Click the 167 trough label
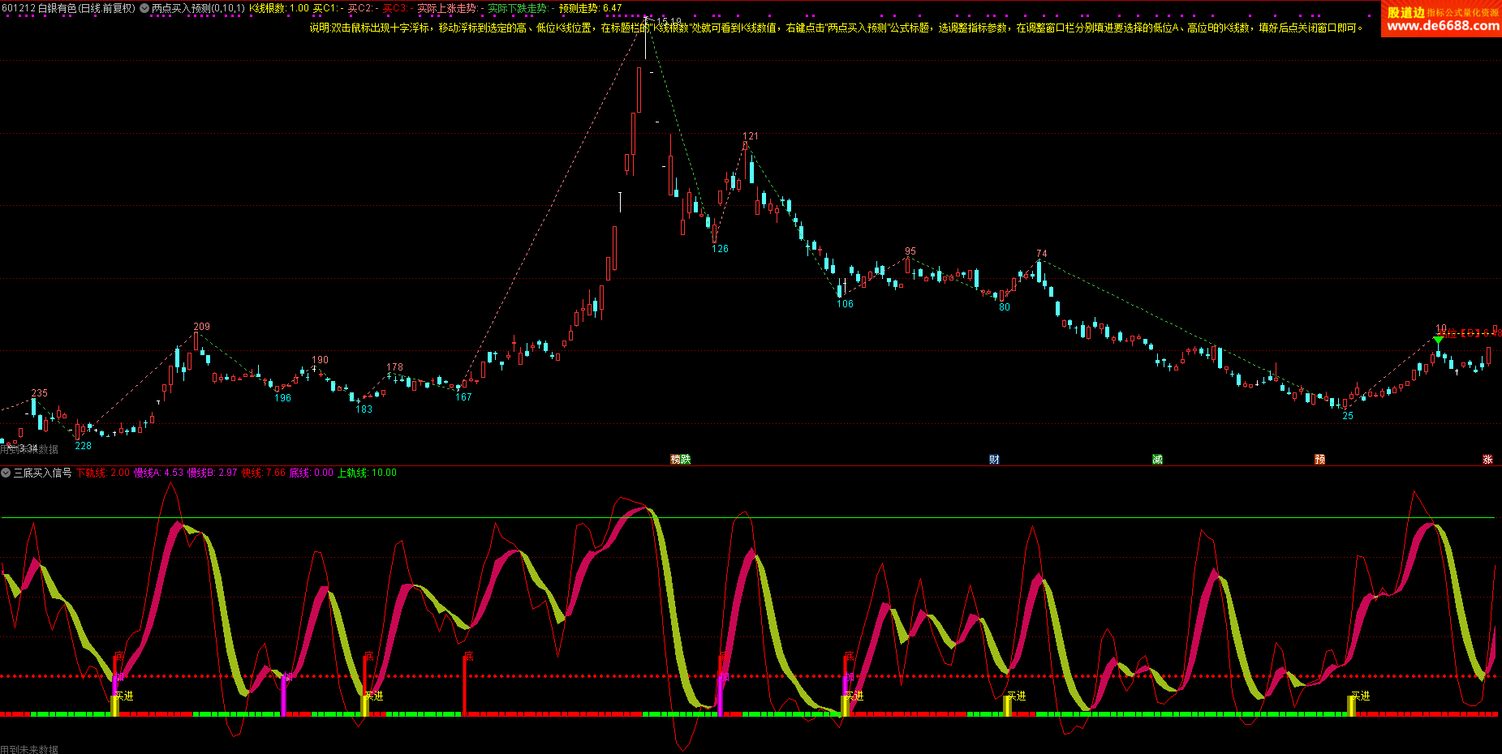 463,397
